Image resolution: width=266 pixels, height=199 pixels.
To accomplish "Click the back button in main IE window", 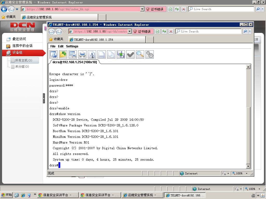I will (4, 9).
